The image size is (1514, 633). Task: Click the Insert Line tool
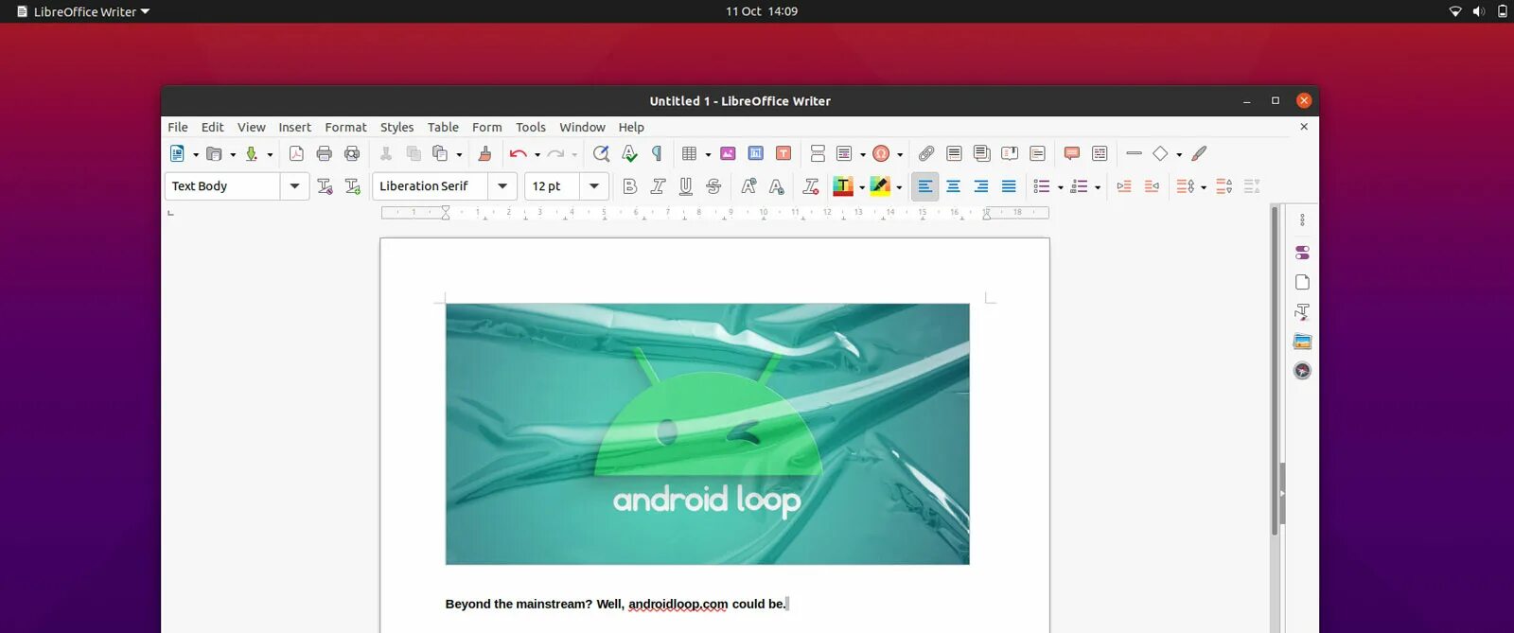[x=1134, y=153]
